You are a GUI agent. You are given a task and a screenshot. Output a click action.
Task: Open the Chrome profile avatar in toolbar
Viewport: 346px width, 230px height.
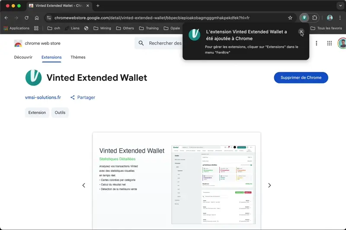330,18
